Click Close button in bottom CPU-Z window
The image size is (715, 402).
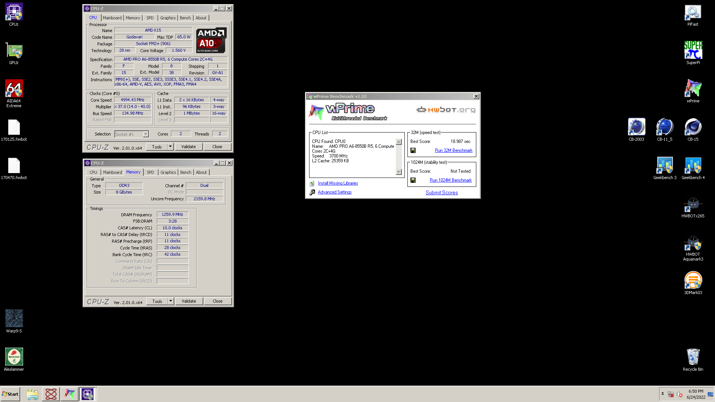(218, 301)
